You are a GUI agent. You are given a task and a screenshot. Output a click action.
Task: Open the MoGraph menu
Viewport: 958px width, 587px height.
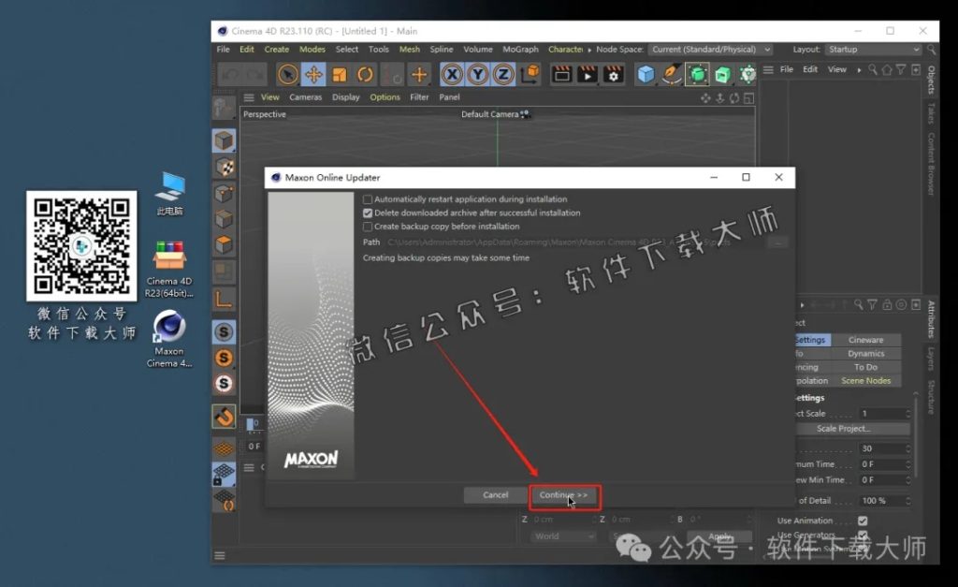[x=520, y=49]
